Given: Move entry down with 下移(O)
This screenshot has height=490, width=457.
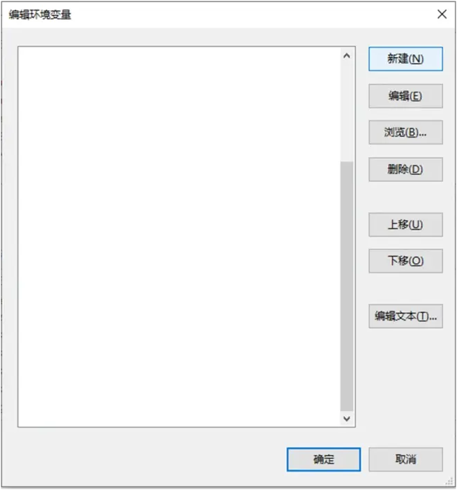Looking at the screenshot, I should click(x=406, y=261).
